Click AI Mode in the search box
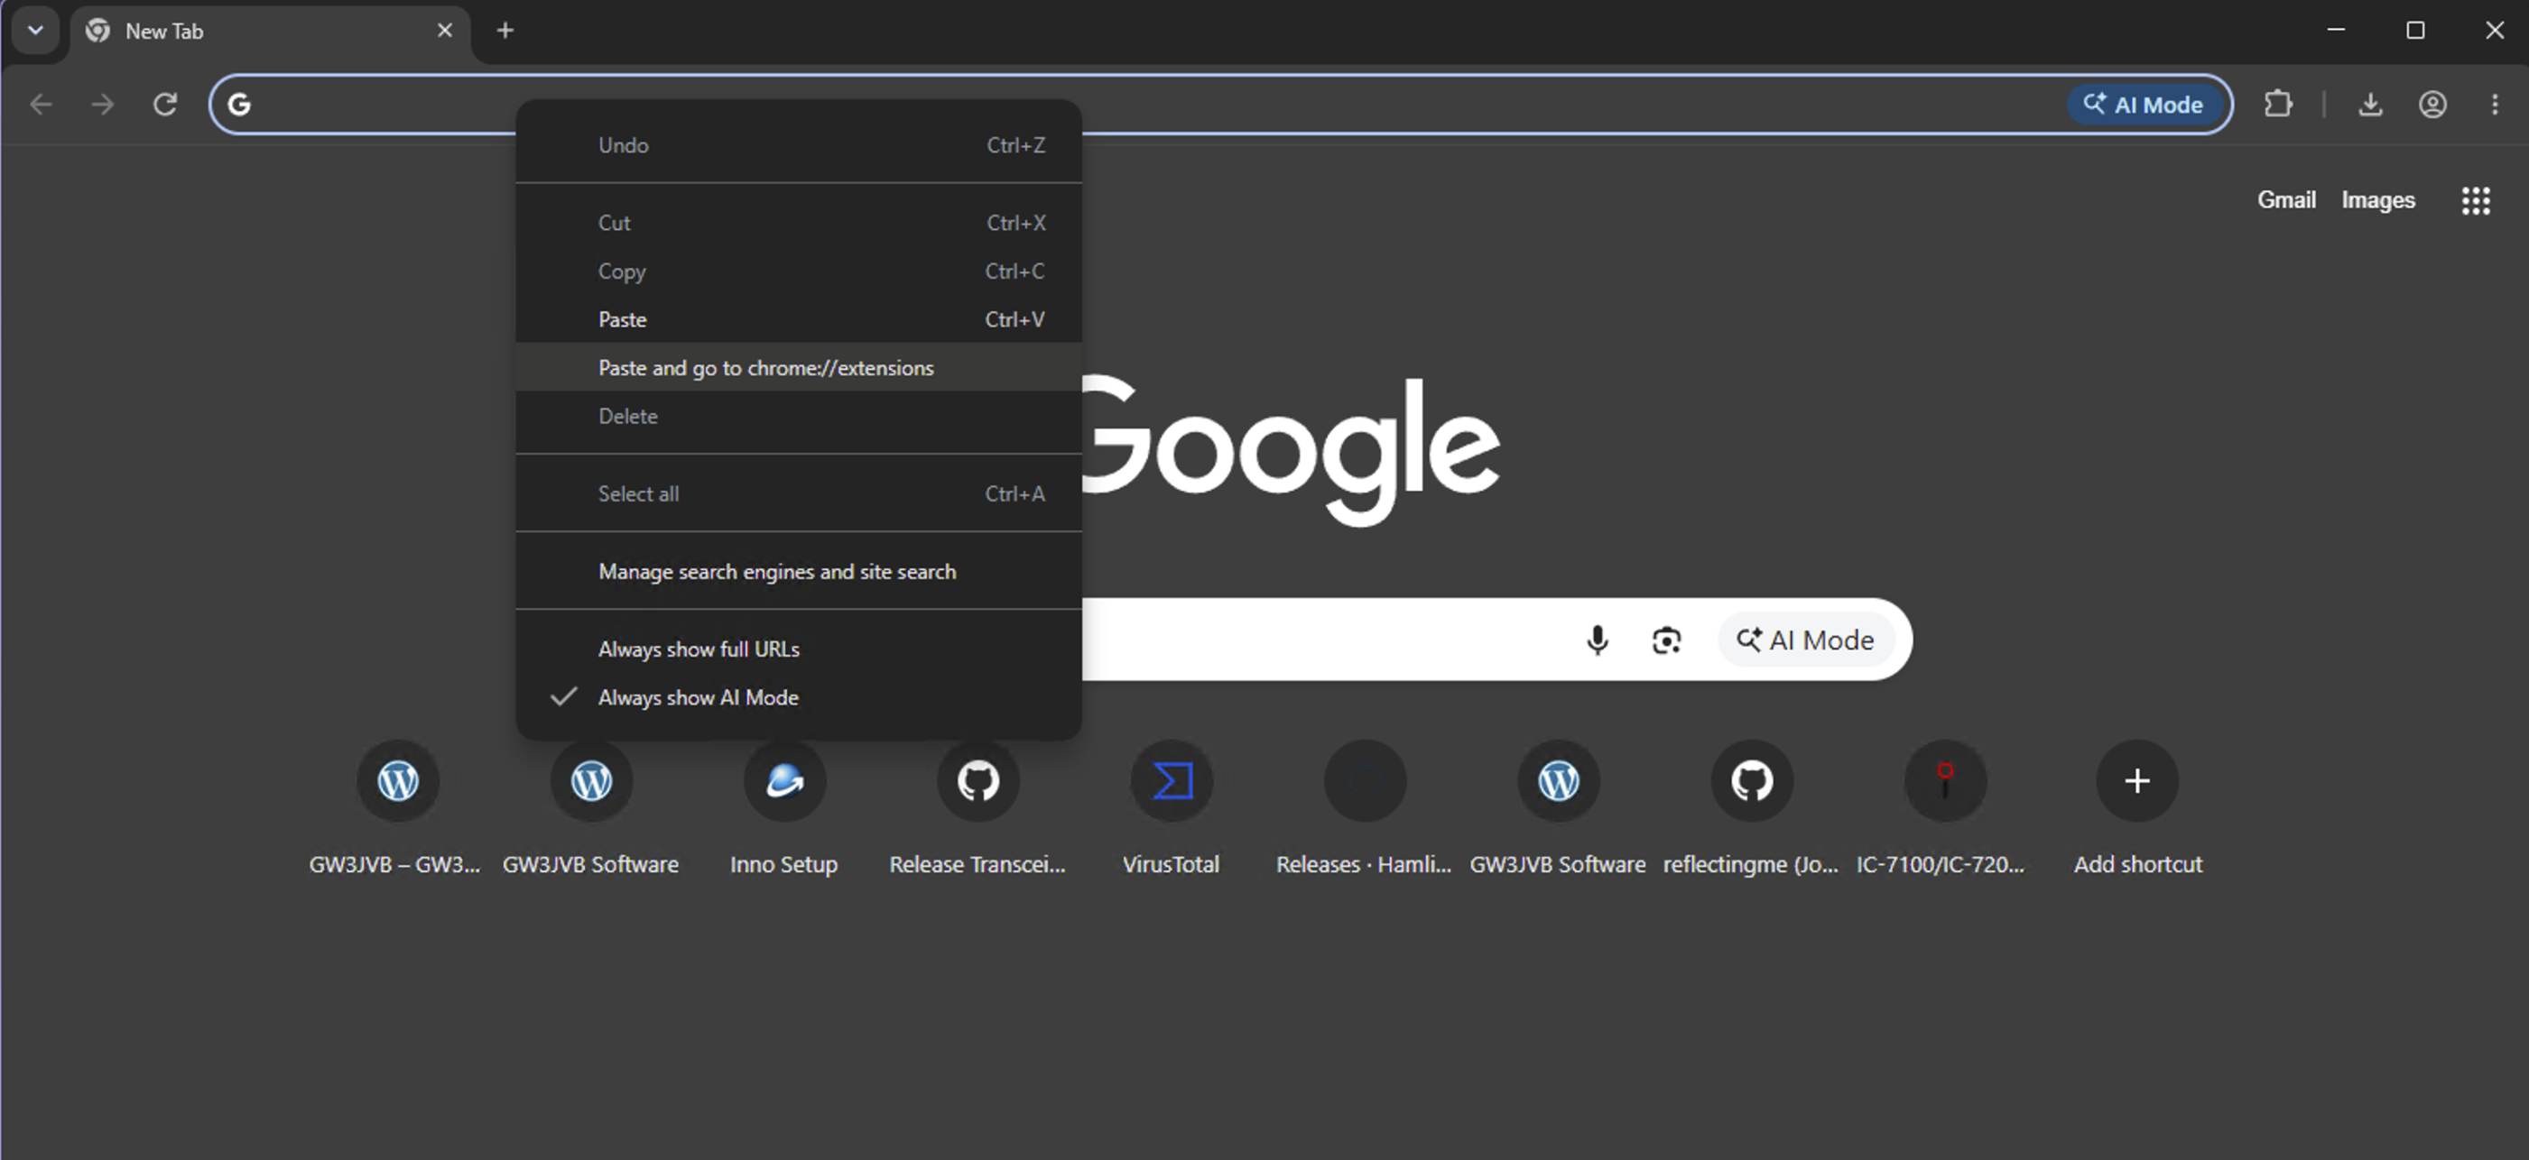2529x1160 pixels. point(1805,640)
